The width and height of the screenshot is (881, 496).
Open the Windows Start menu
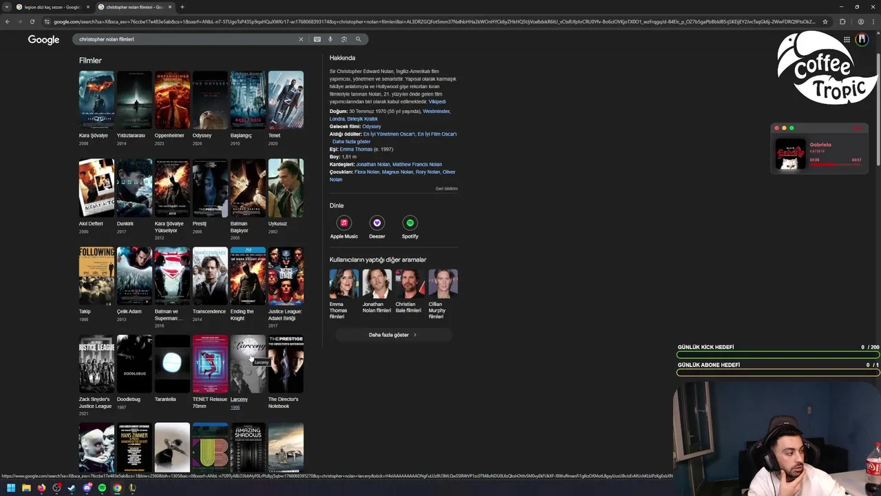[x=10, y=488]
